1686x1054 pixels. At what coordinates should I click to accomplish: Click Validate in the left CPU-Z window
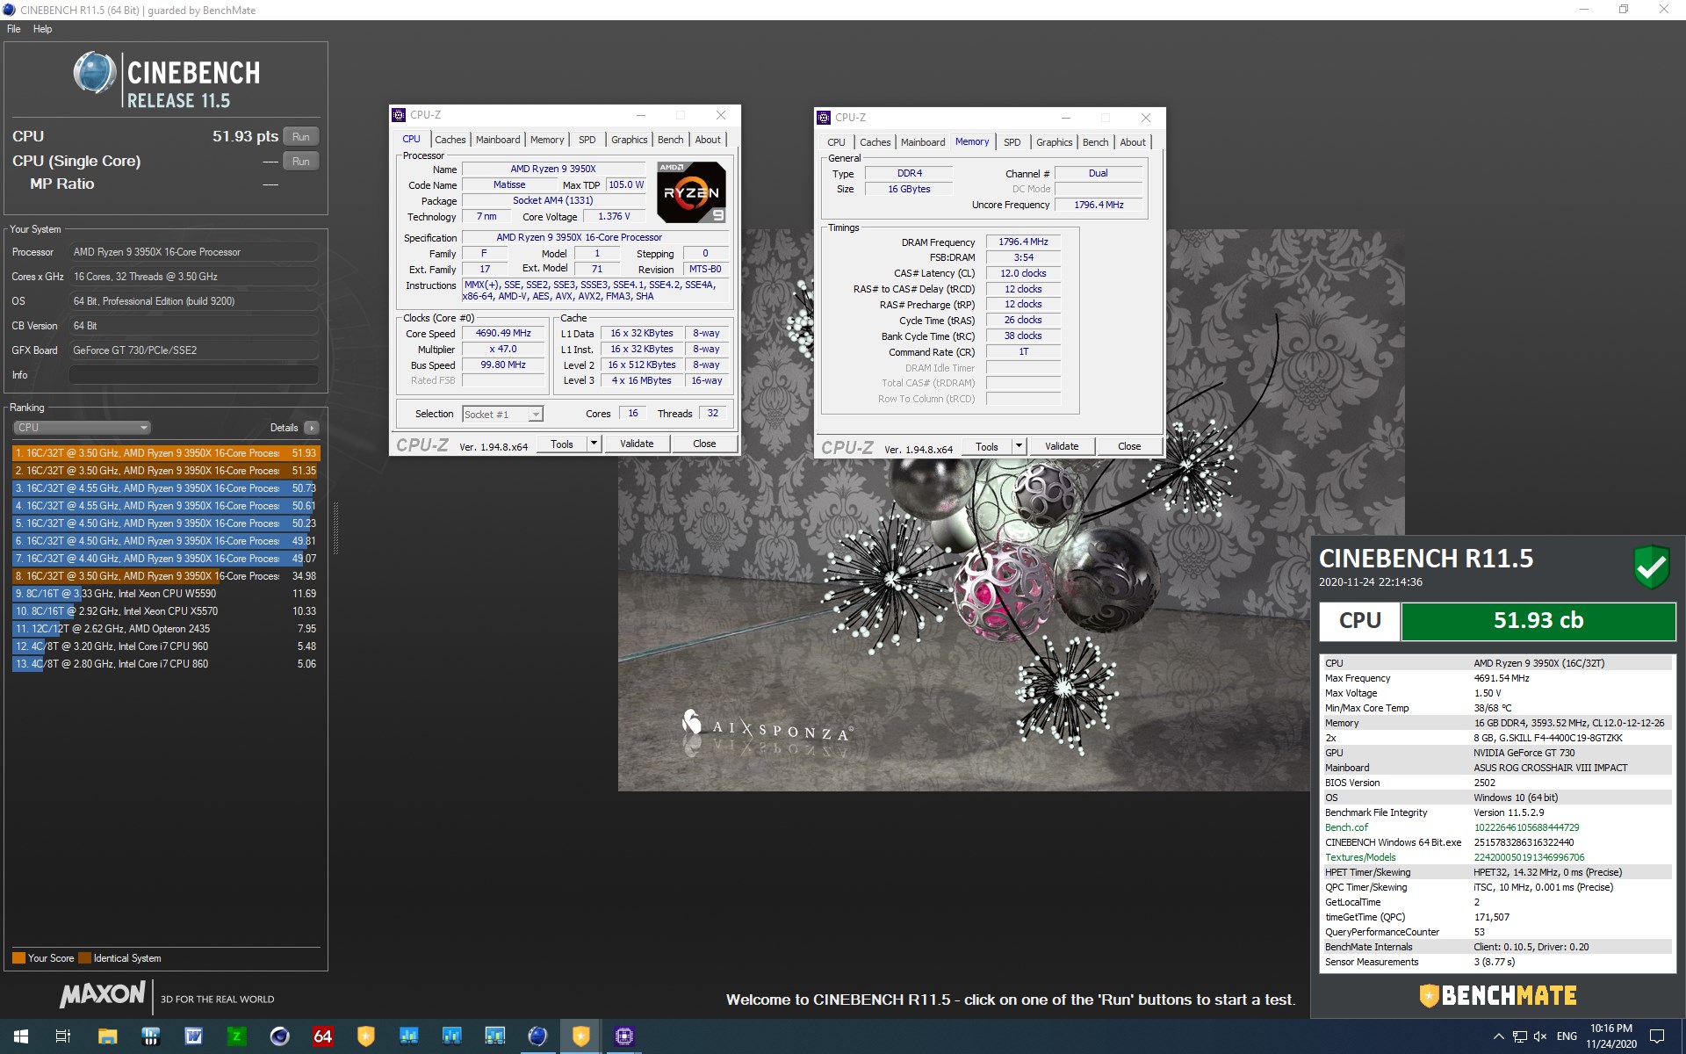tap(637, 444)
